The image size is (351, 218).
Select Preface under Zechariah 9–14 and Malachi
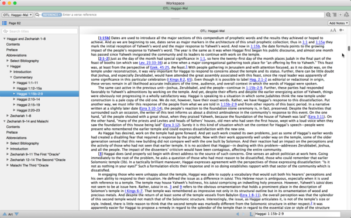tap(12, 132)
